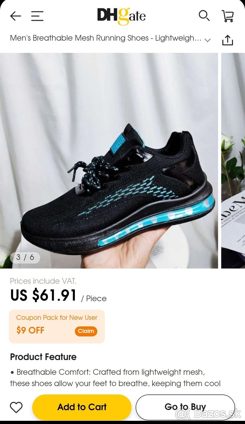Tap the back arrow icon
Image resolution: width=245 pixels, height=424 pixels.
[16, 16]
